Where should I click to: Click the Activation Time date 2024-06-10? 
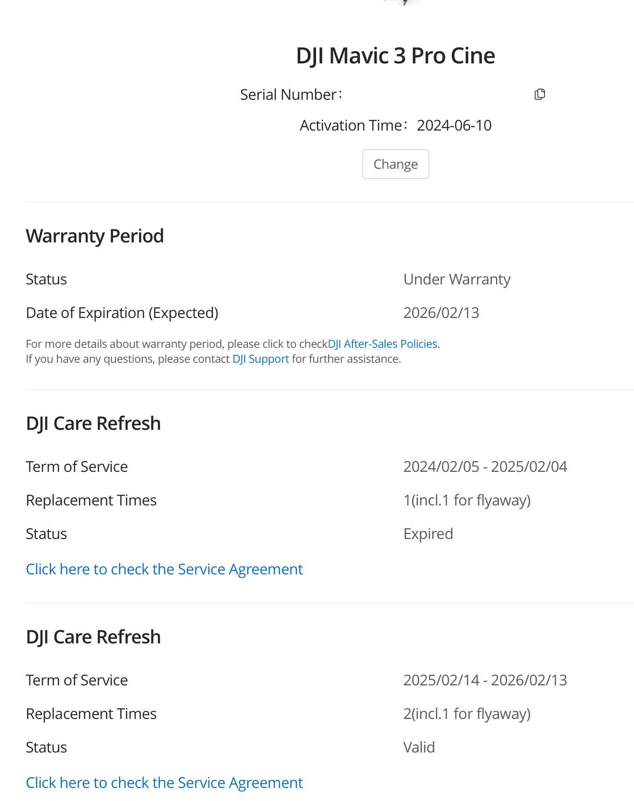point(454,125)
